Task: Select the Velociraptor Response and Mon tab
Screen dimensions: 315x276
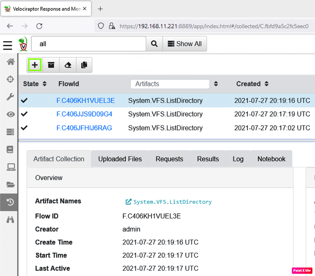Action: click(46, 9)
